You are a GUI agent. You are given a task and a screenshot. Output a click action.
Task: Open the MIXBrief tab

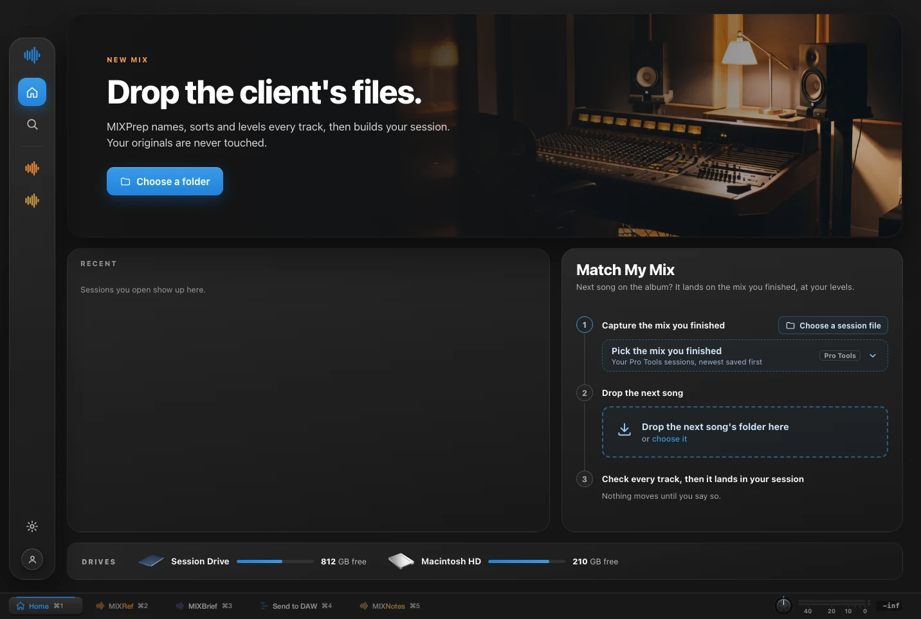point(203,606)
